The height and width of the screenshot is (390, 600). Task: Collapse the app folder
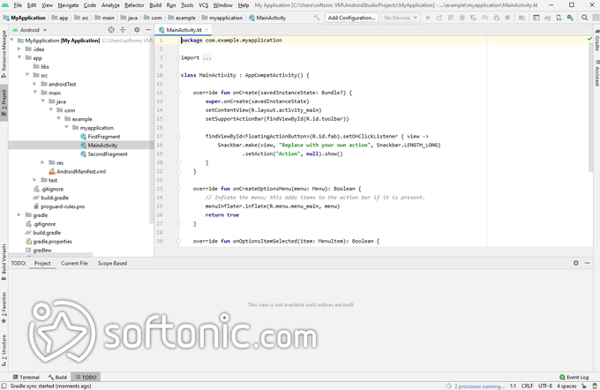coord(19,57)
